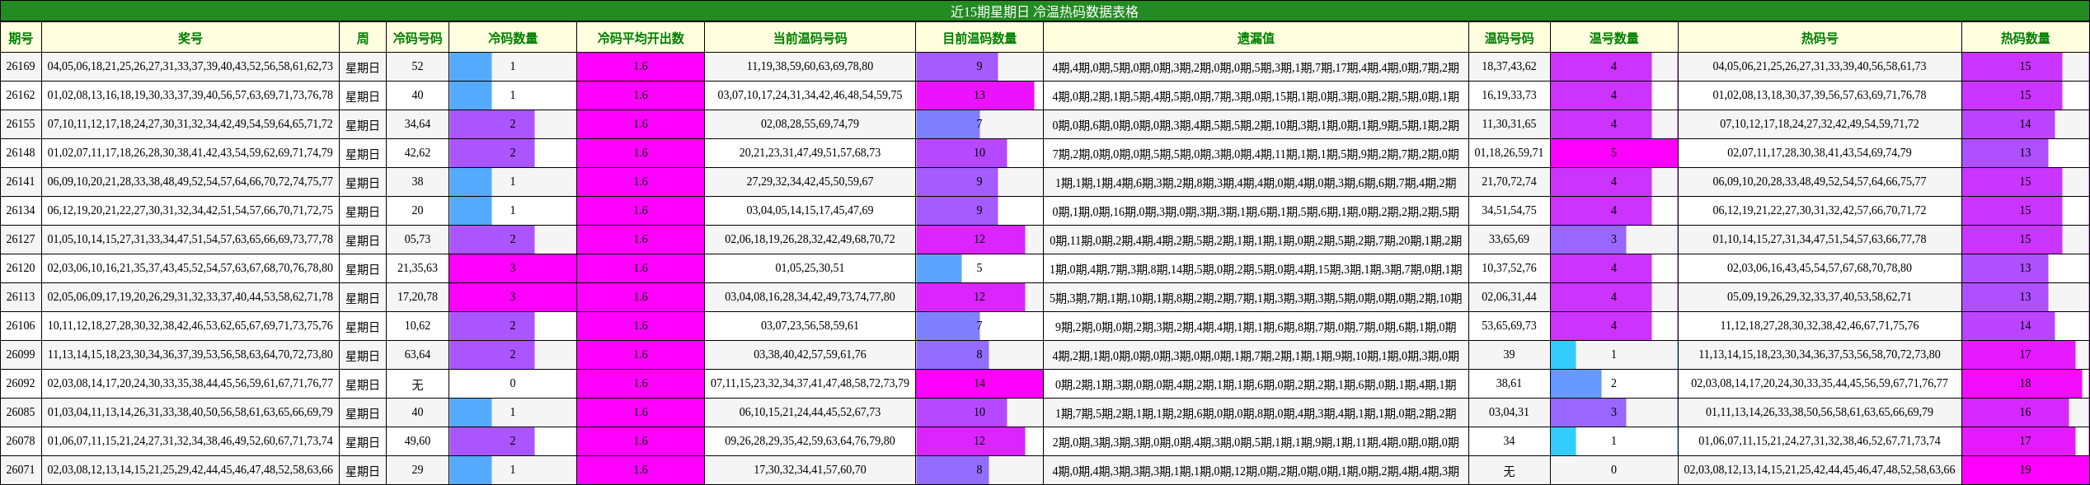The width and height of the screenshot is (2090, 485).
Task: Click warm numbers cell 16,19,33,73
Action: pos(1509,96)
